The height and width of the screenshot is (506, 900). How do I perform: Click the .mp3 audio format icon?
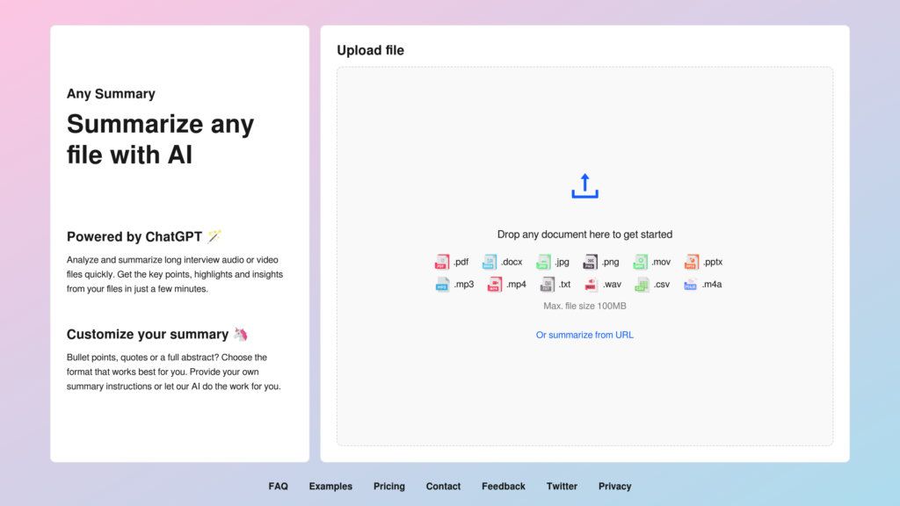click(442, 284)
